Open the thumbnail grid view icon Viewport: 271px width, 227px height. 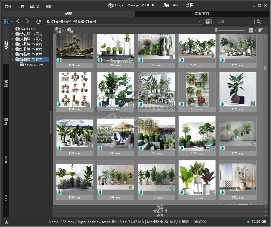(x=251, y=30)
